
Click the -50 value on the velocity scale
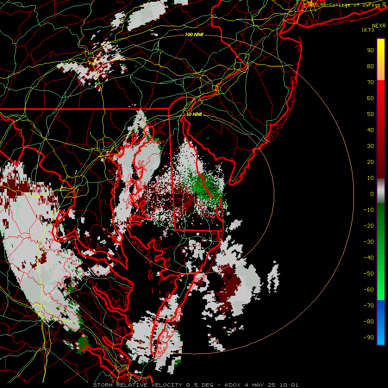[369, 274]
